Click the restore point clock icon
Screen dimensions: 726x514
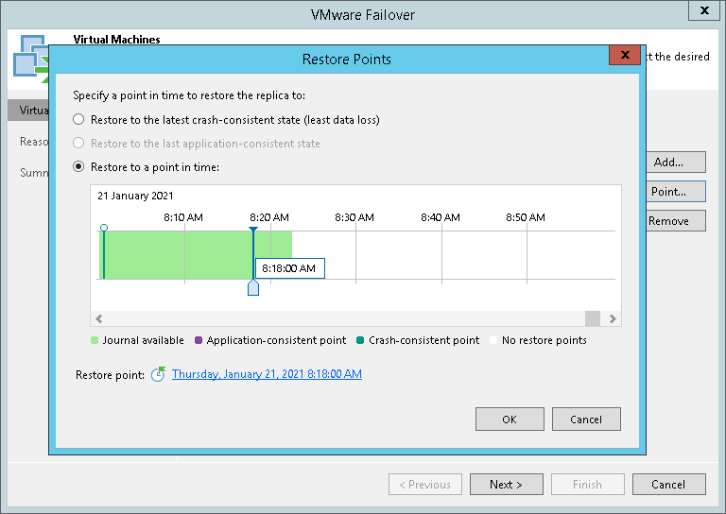click(x=159, y=374)
